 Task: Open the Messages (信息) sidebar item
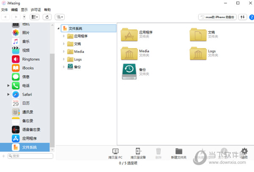pyautogui.click(x=25, y=77)
